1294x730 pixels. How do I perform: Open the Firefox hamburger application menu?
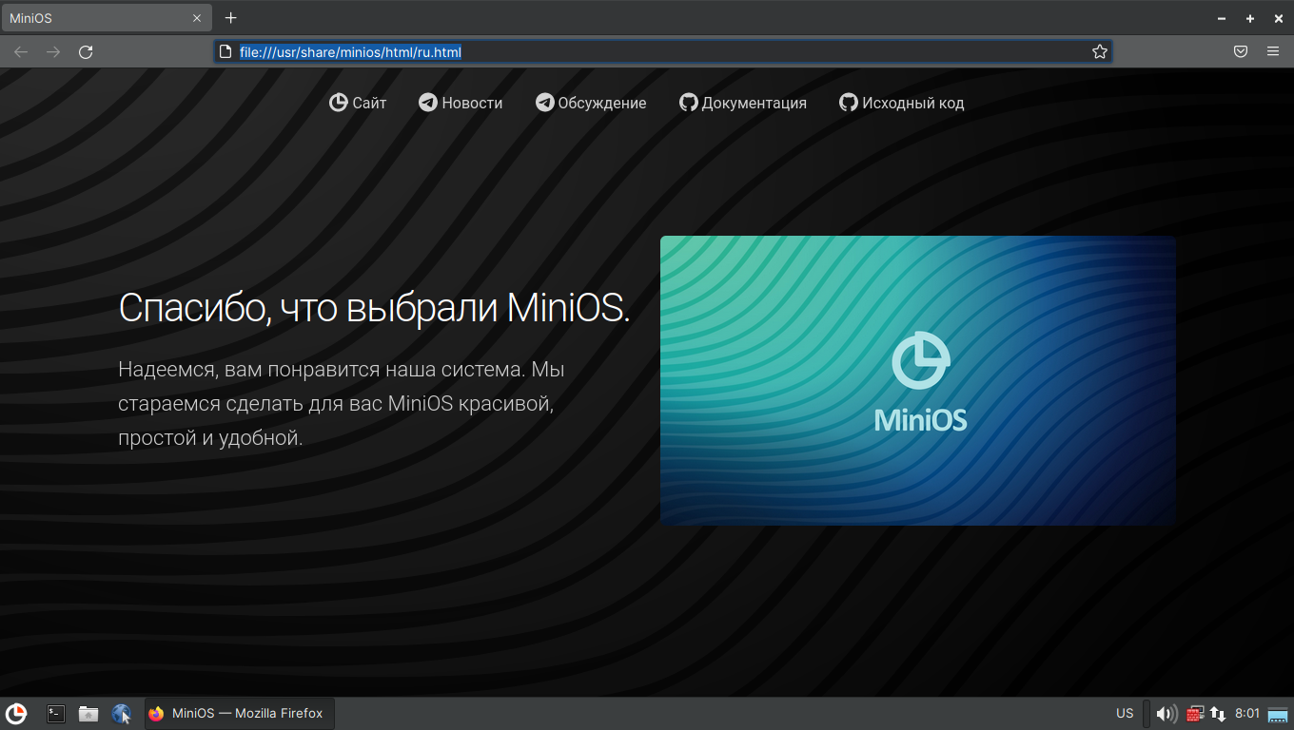click(1273, 52)
